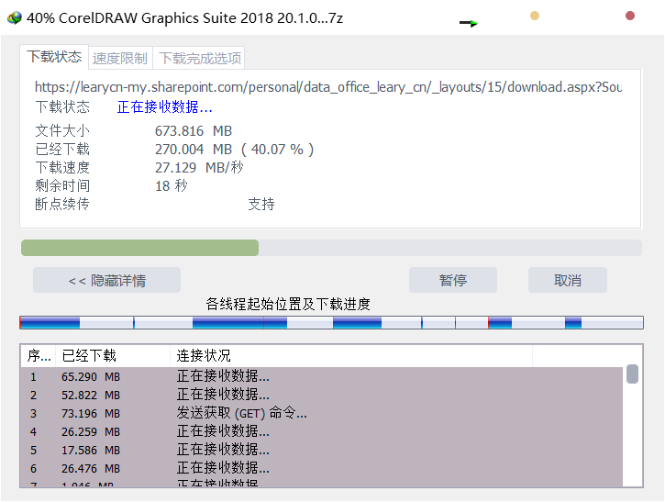Image resolution: width=665 pixels, height=502 pixels.
Task: Click << 隐藏详情 to hide details
Action: click(x=107, y=280)
